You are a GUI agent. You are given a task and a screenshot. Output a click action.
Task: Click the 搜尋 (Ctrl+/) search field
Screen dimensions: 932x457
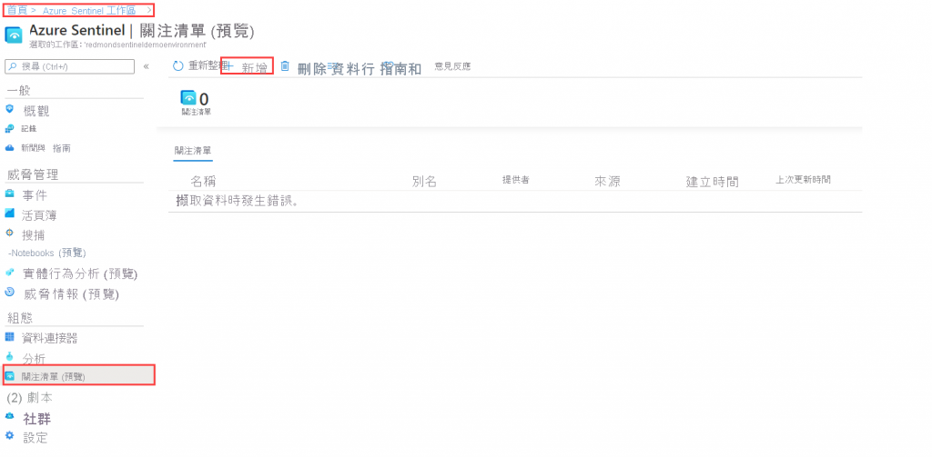[69, 66]
